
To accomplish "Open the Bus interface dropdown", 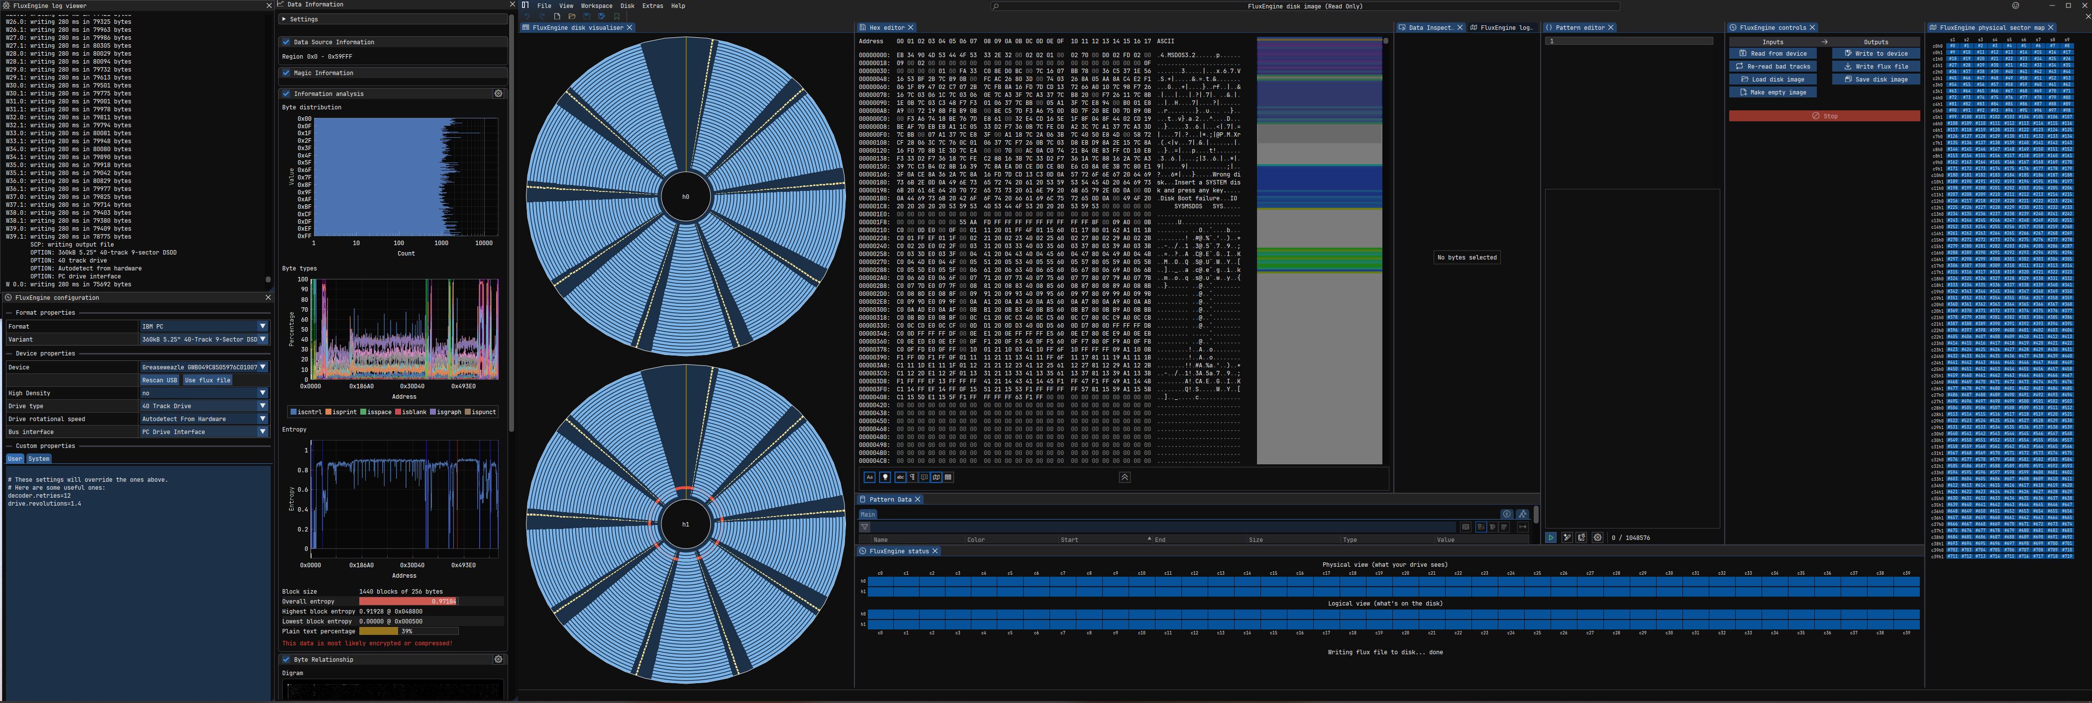I will (x=204, y=432).
